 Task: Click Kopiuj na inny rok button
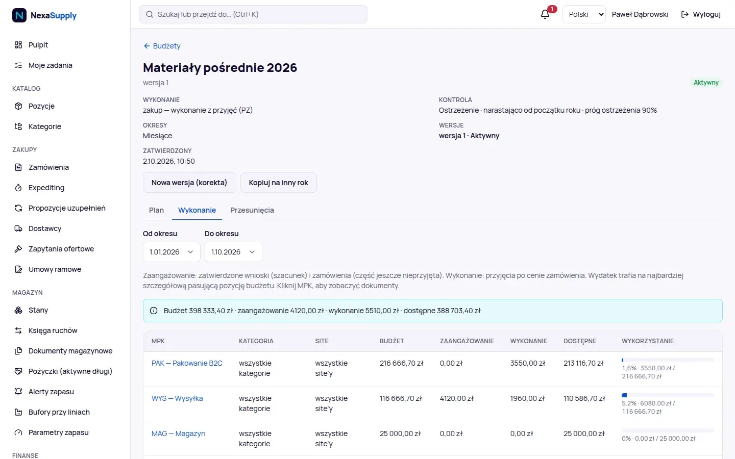pos(279,183)
